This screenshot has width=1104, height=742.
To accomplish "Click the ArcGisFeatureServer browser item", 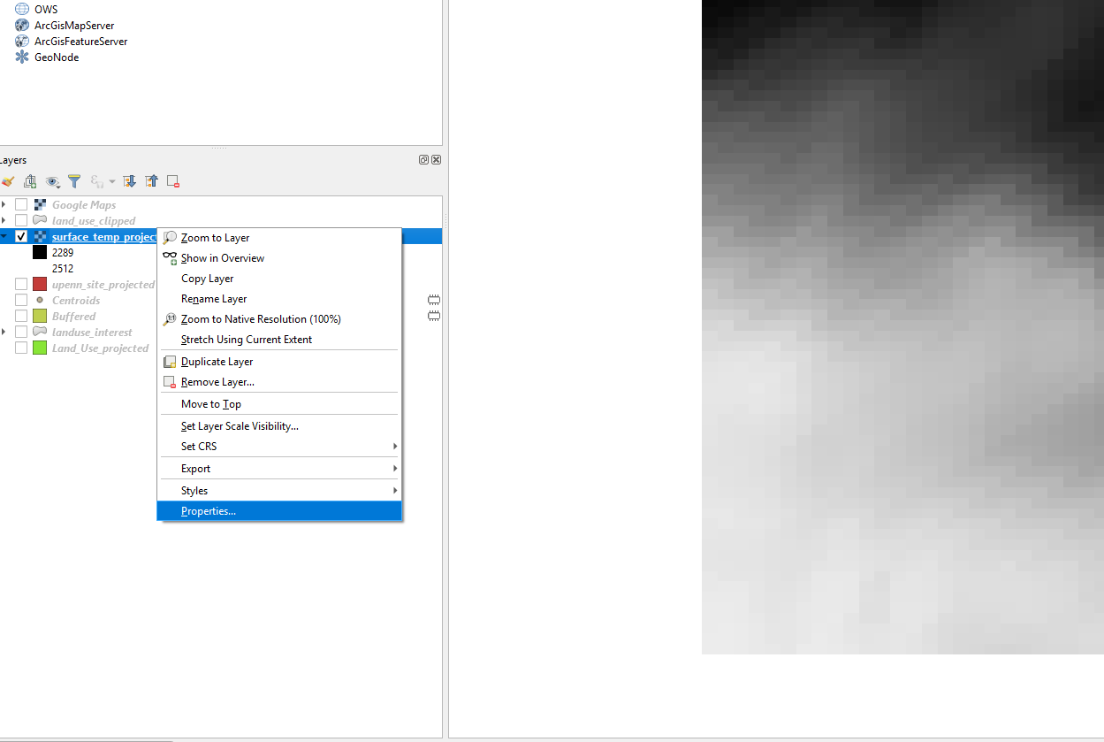I will pos(80,42).
